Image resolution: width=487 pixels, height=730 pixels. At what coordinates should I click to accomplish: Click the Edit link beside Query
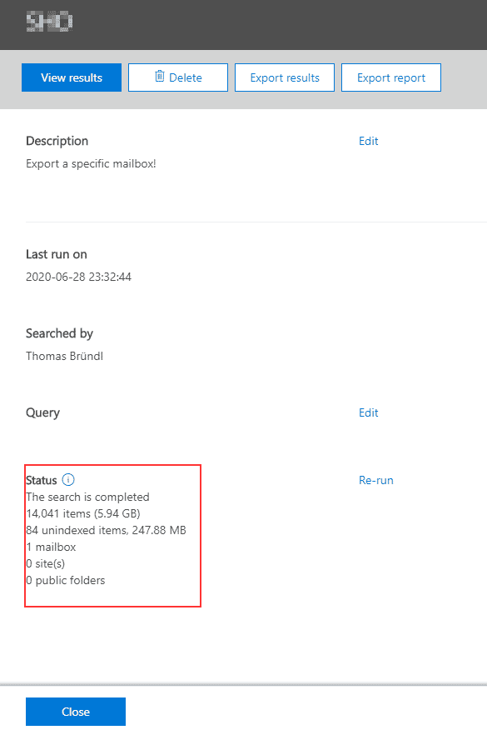pos(369,413)
